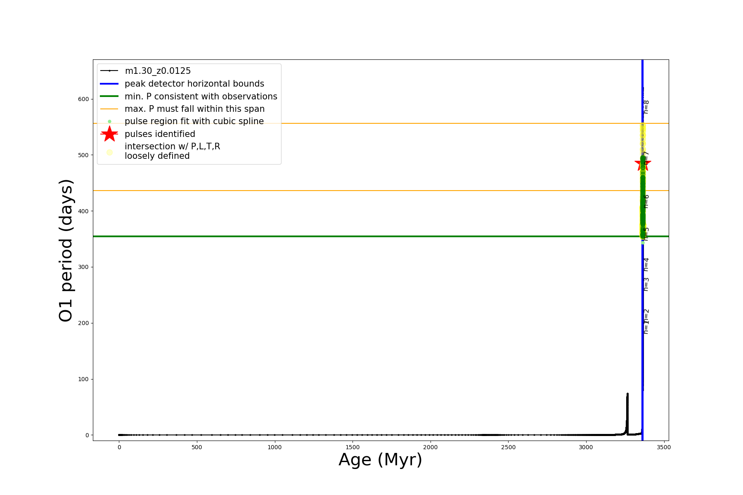Click the orange line sample in legend
This screenshot has width=743, height=495.
pyautogui.click(x=109, y=109)
